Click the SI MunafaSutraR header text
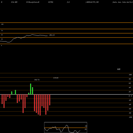133x133 pixels. 33,2
